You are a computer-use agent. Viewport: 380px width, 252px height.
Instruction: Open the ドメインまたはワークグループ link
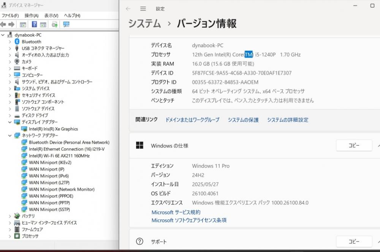tap(192, 120)
